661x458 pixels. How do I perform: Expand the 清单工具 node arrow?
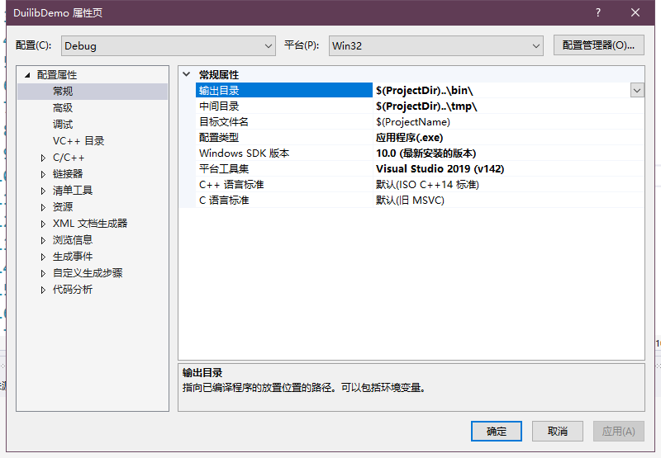coord(44,191)
